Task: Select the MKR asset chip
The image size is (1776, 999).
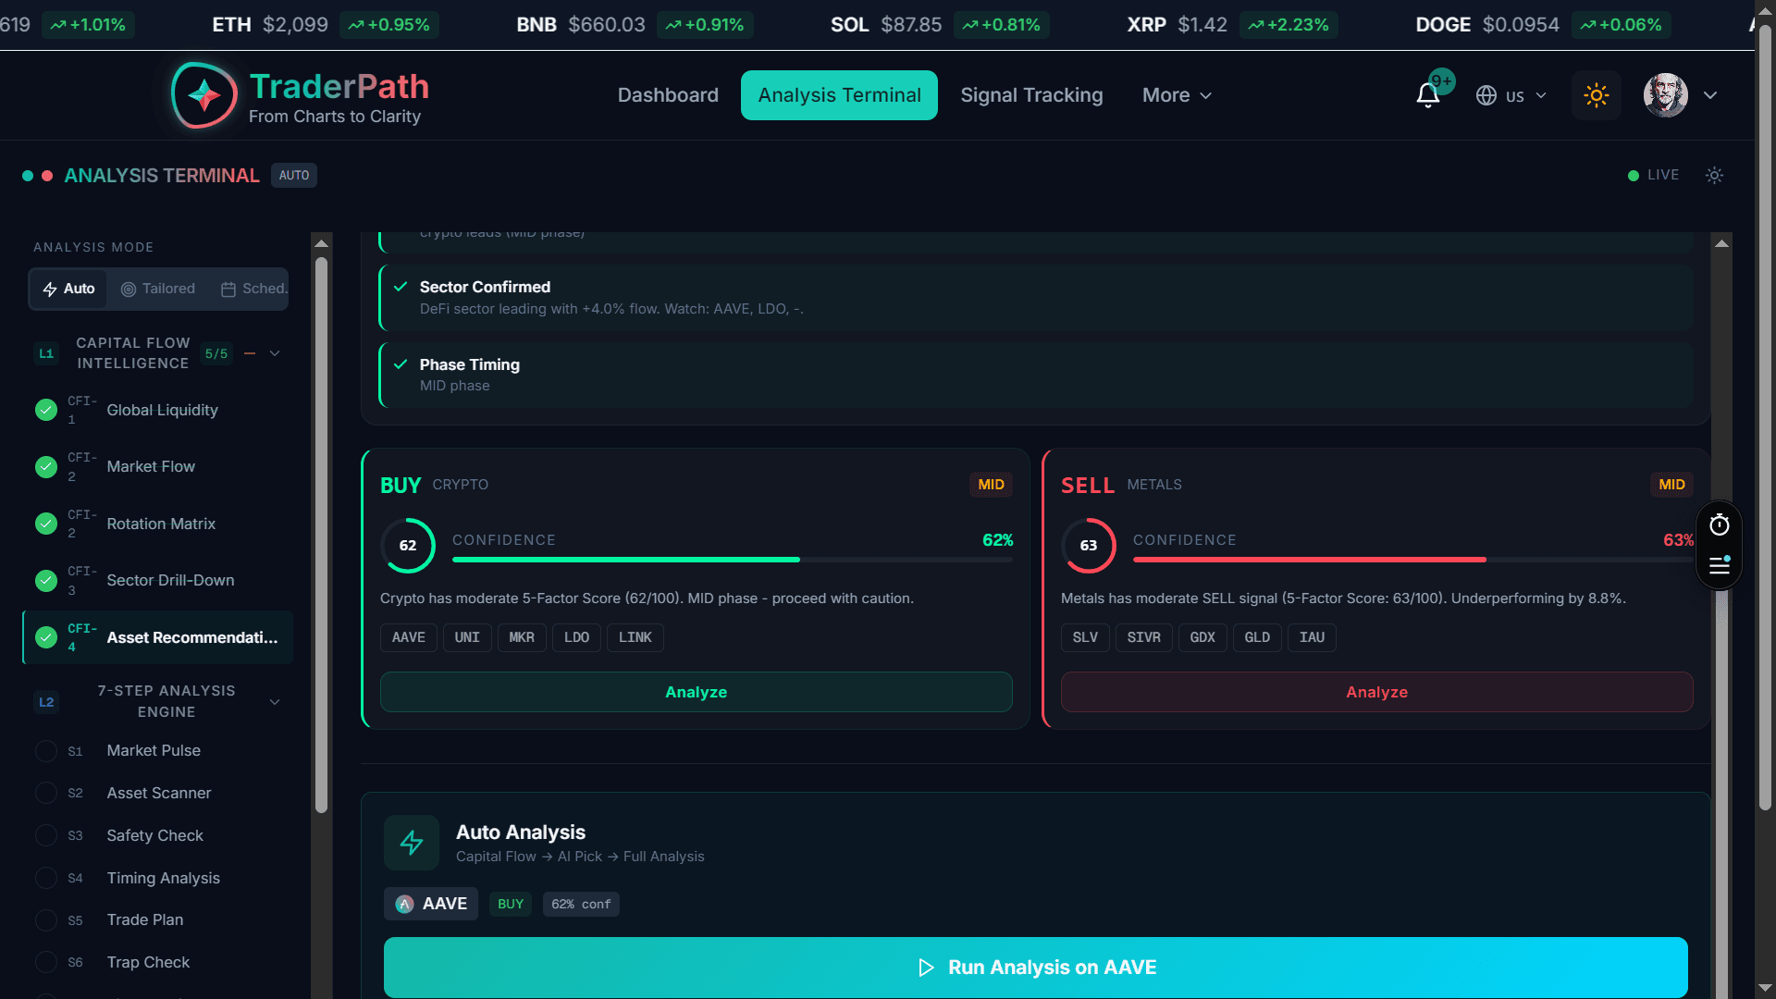Action: pyautogui.click(x=522, y=637)
